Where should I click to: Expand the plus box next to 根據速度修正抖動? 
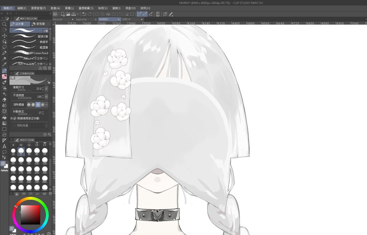(12, 118)
